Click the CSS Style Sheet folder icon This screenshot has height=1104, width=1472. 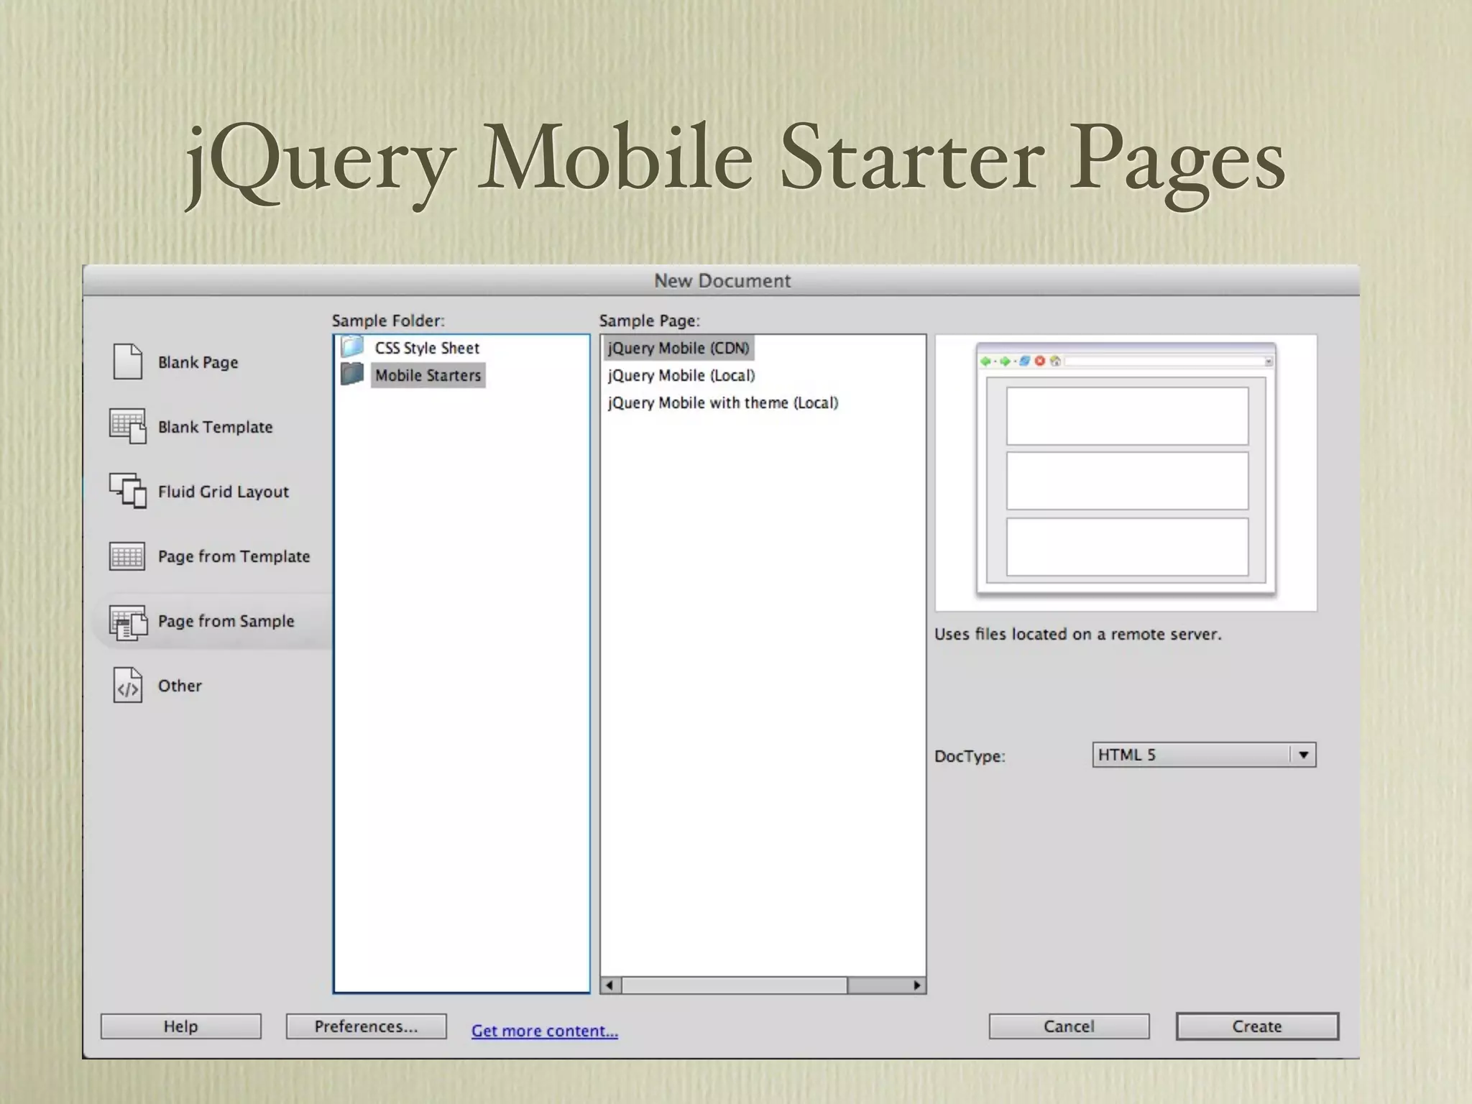352,347
